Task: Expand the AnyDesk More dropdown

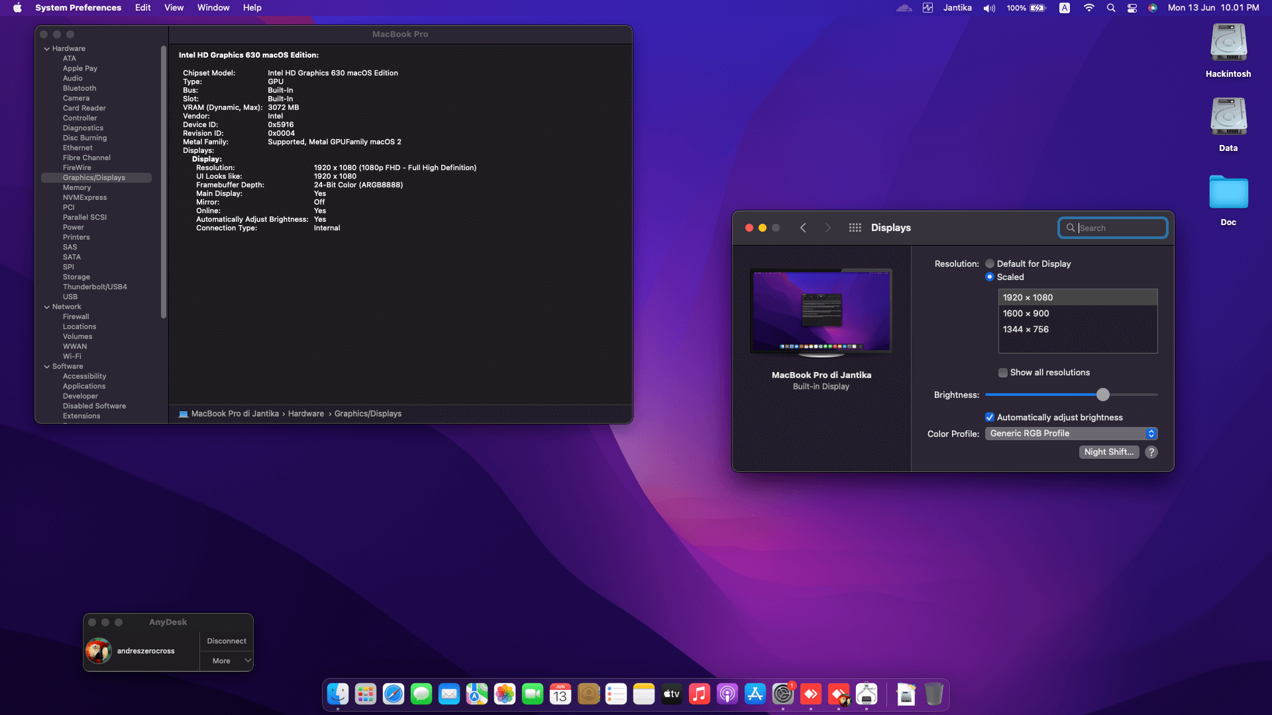Action: 226,661
